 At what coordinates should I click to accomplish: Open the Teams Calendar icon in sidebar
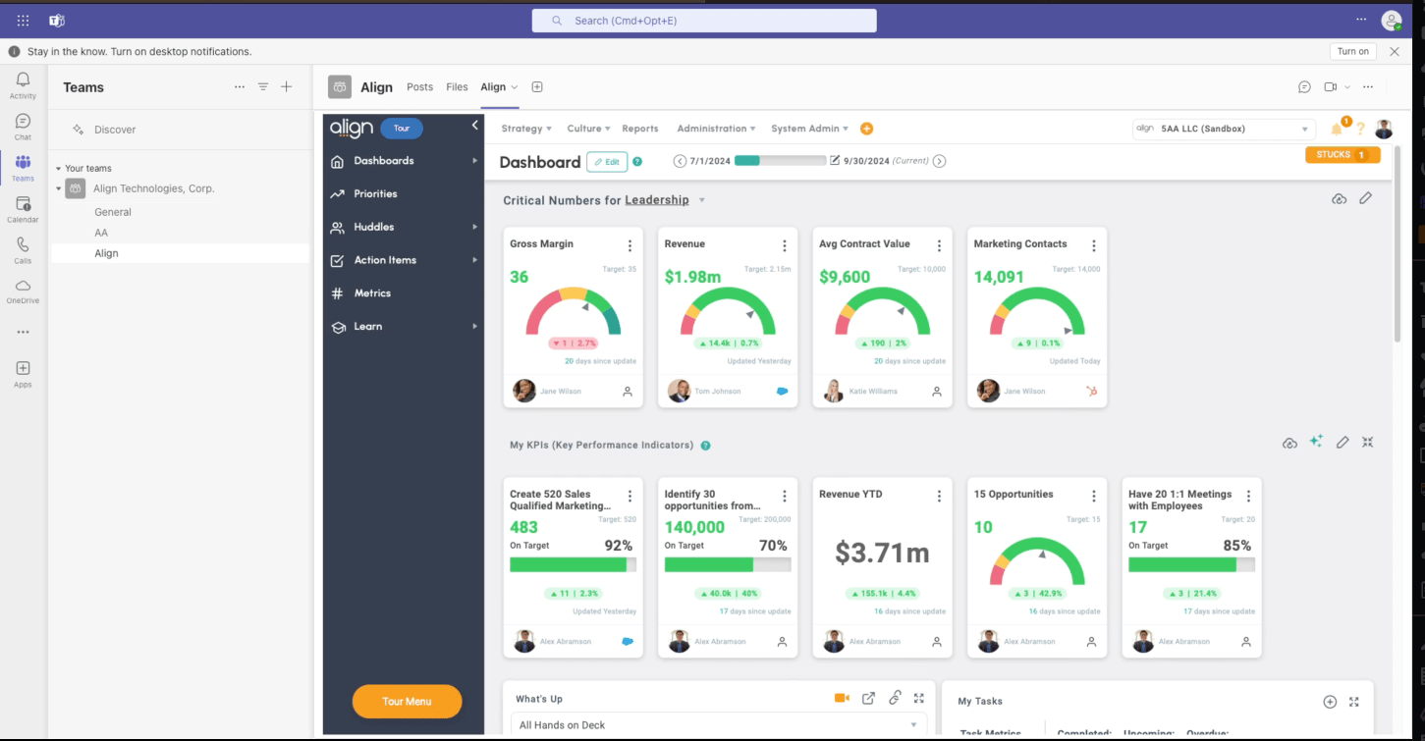(23, 208)
